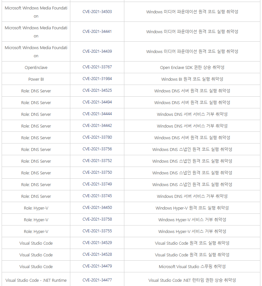Click the CVE-2021-33758 cell

pyautogui.click(x=97, y=220)
